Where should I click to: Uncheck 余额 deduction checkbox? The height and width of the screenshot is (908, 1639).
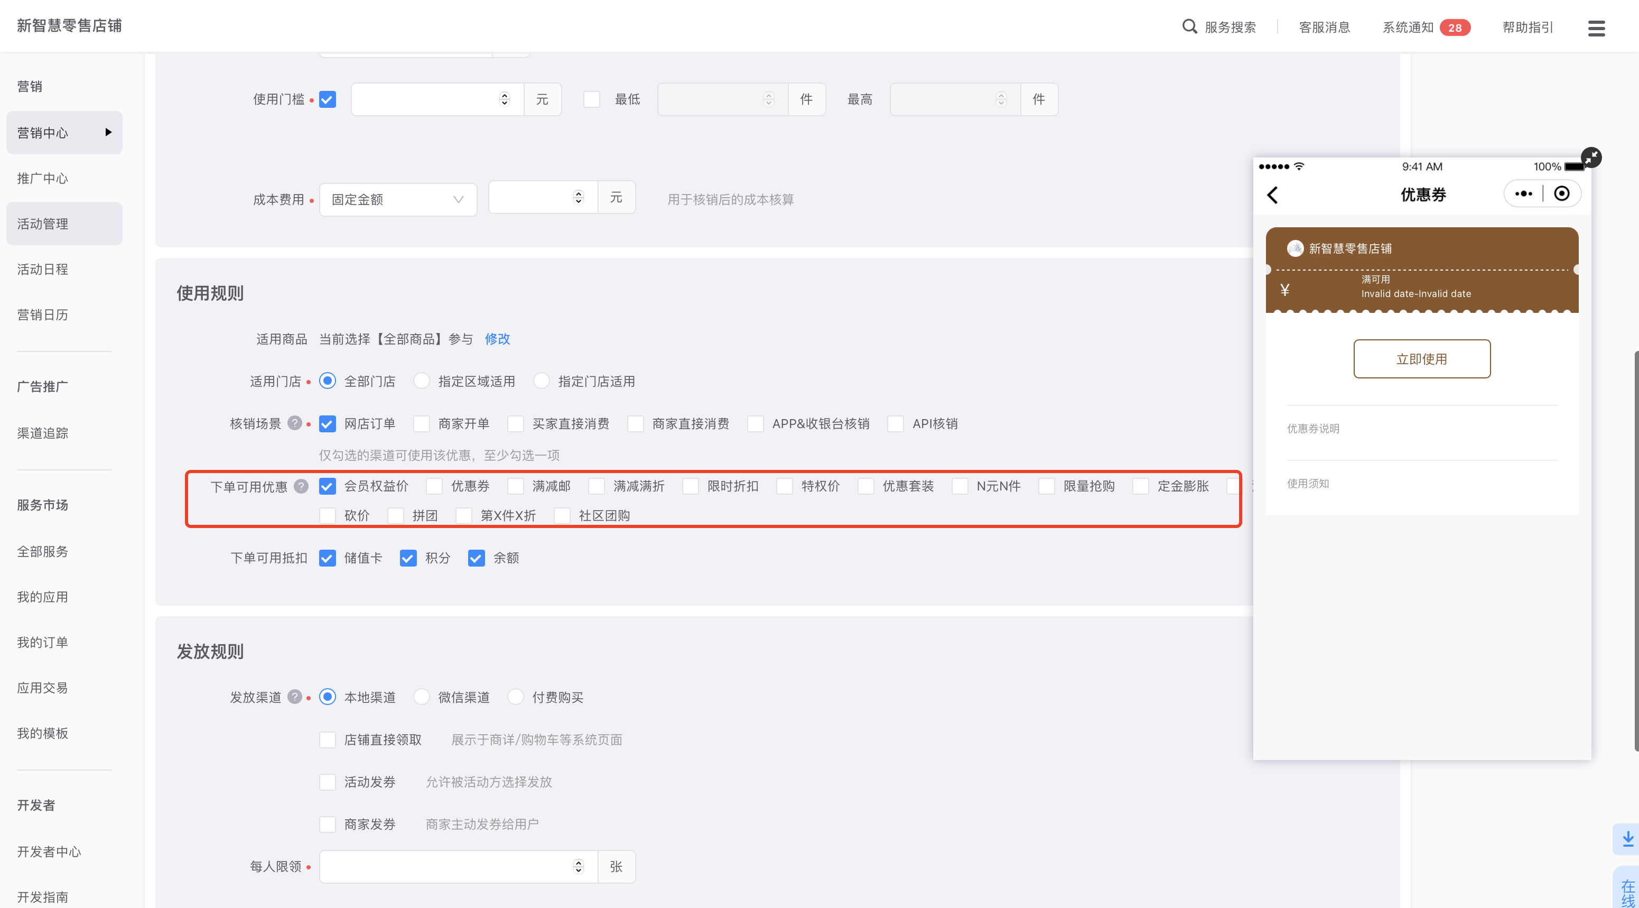476,558
